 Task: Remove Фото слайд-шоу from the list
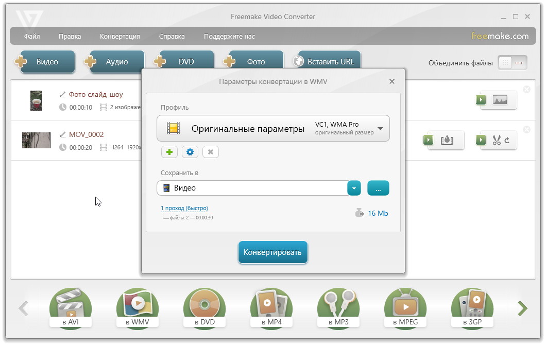[527, 90]
